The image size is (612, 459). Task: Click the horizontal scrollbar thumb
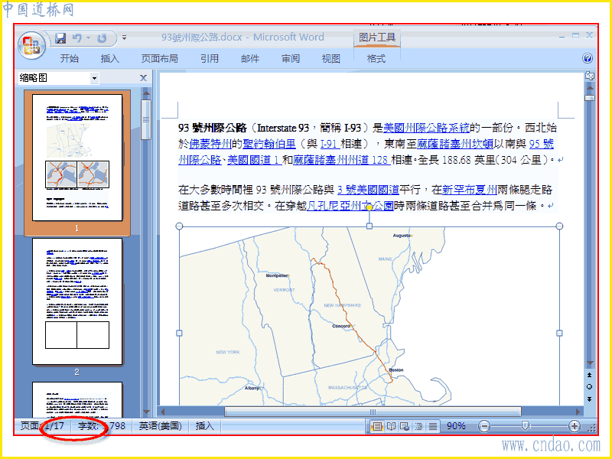(x=373, y=412)
